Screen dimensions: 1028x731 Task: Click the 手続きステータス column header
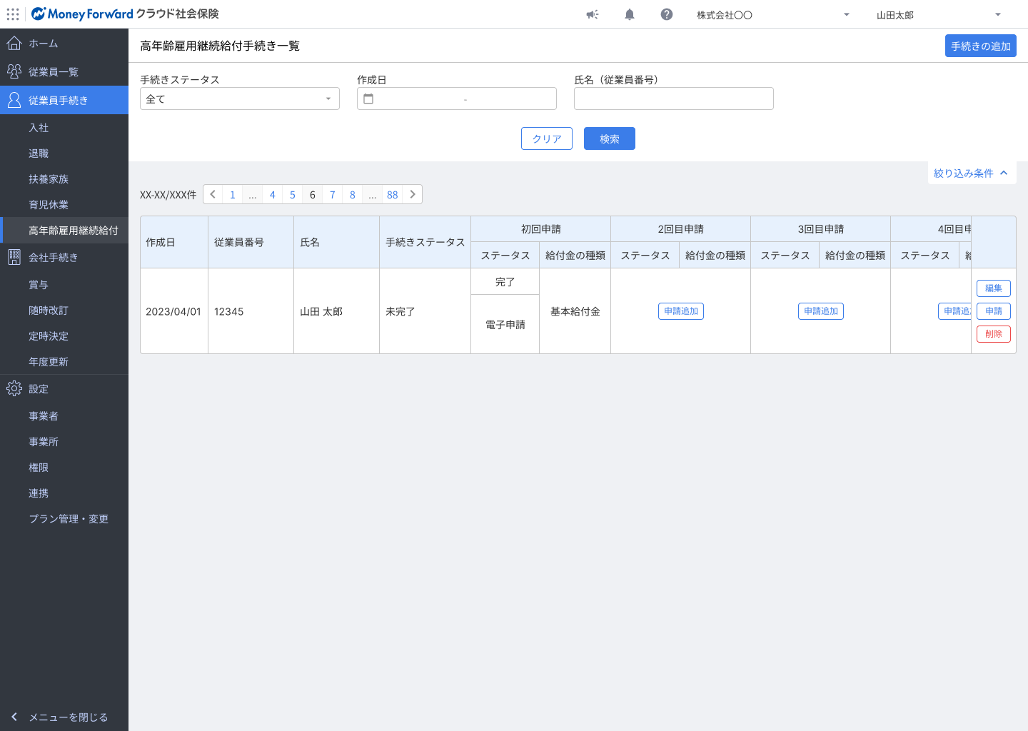(425, 242)
